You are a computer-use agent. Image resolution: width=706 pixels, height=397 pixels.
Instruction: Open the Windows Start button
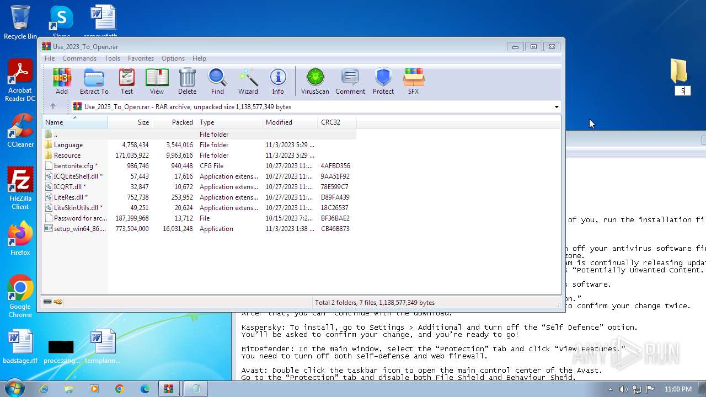(14, 388)
